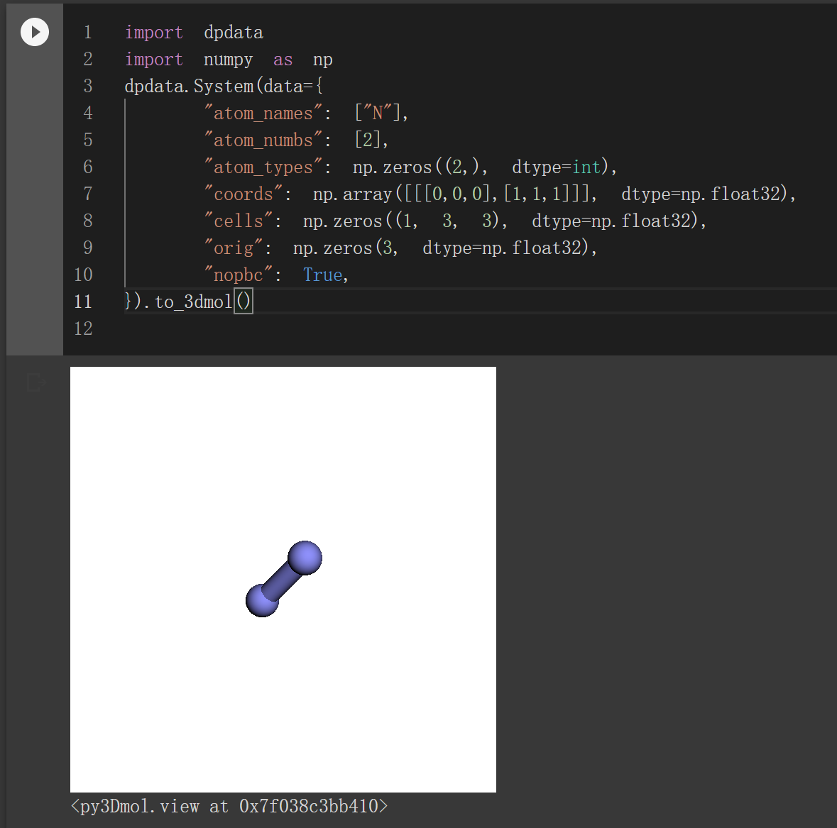Click the "atom_names" key text
Viewport: 837px width, 828px height.
[x=263, y=113]
